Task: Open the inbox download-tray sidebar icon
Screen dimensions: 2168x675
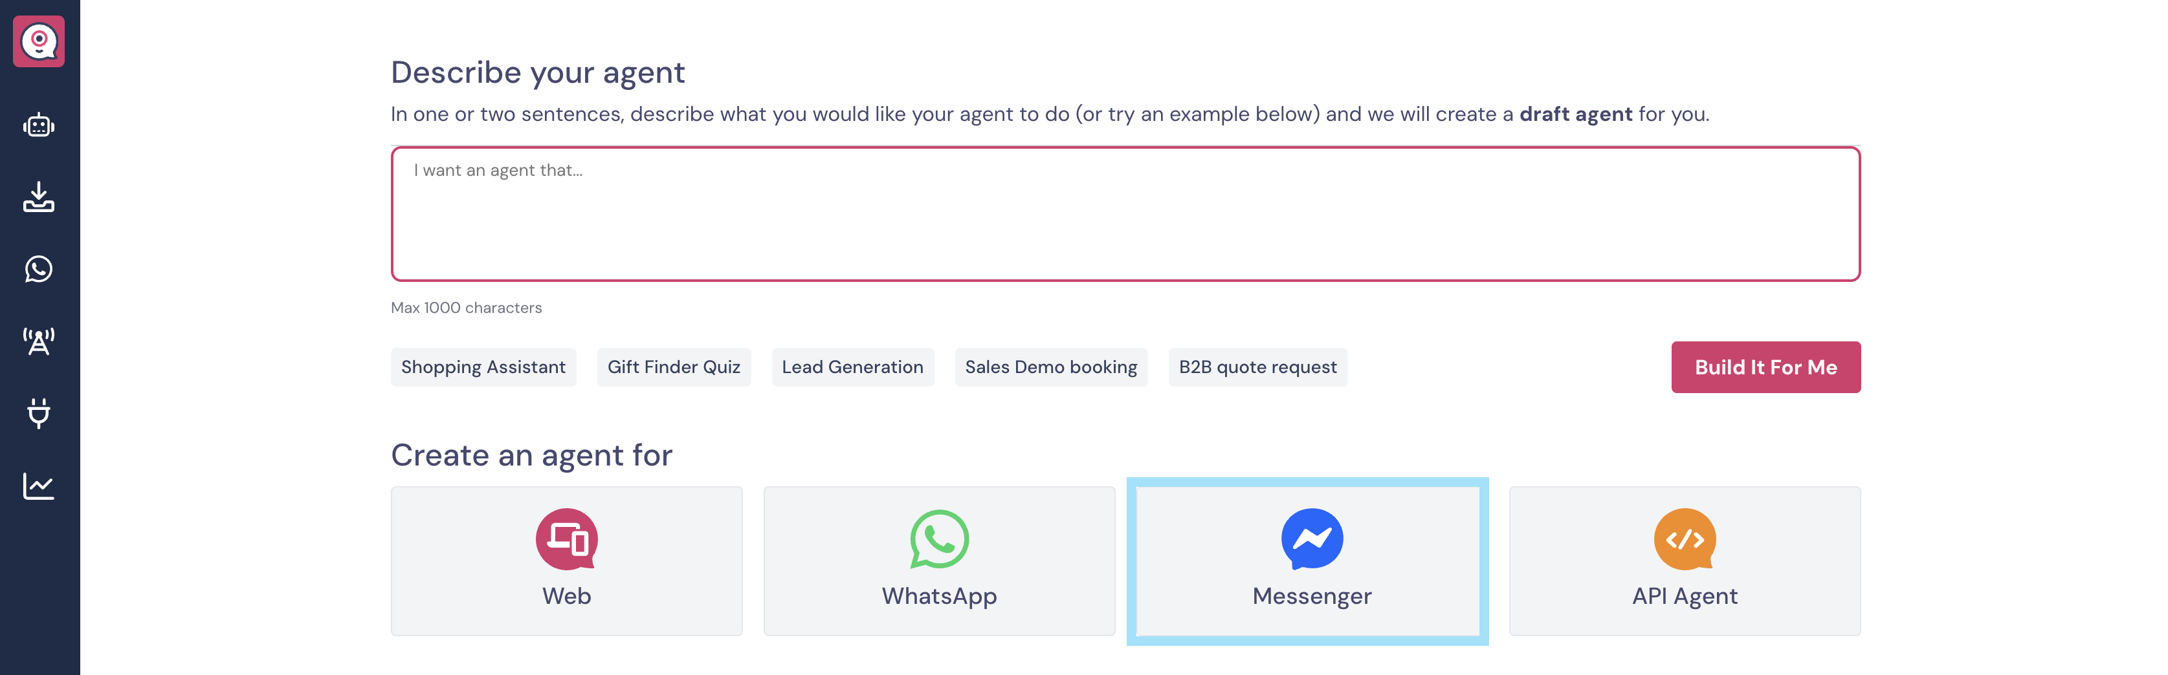Action: [39, 197]
